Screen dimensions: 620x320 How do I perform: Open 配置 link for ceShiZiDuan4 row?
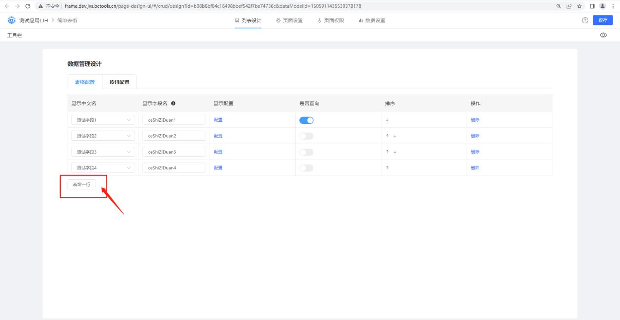[218, 168]
